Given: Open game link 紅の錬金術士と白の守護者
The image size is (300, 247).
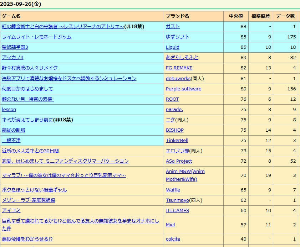Looking at the screenshot, I should [x=63, y=27].
